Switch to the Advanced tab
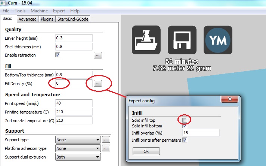The height and width of the screenshot is (166, 266). coord(28,19)
